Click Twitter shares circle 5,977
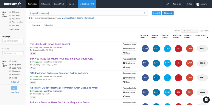The height and width of the screenshot is (105, 212). (x=167, y=78)
